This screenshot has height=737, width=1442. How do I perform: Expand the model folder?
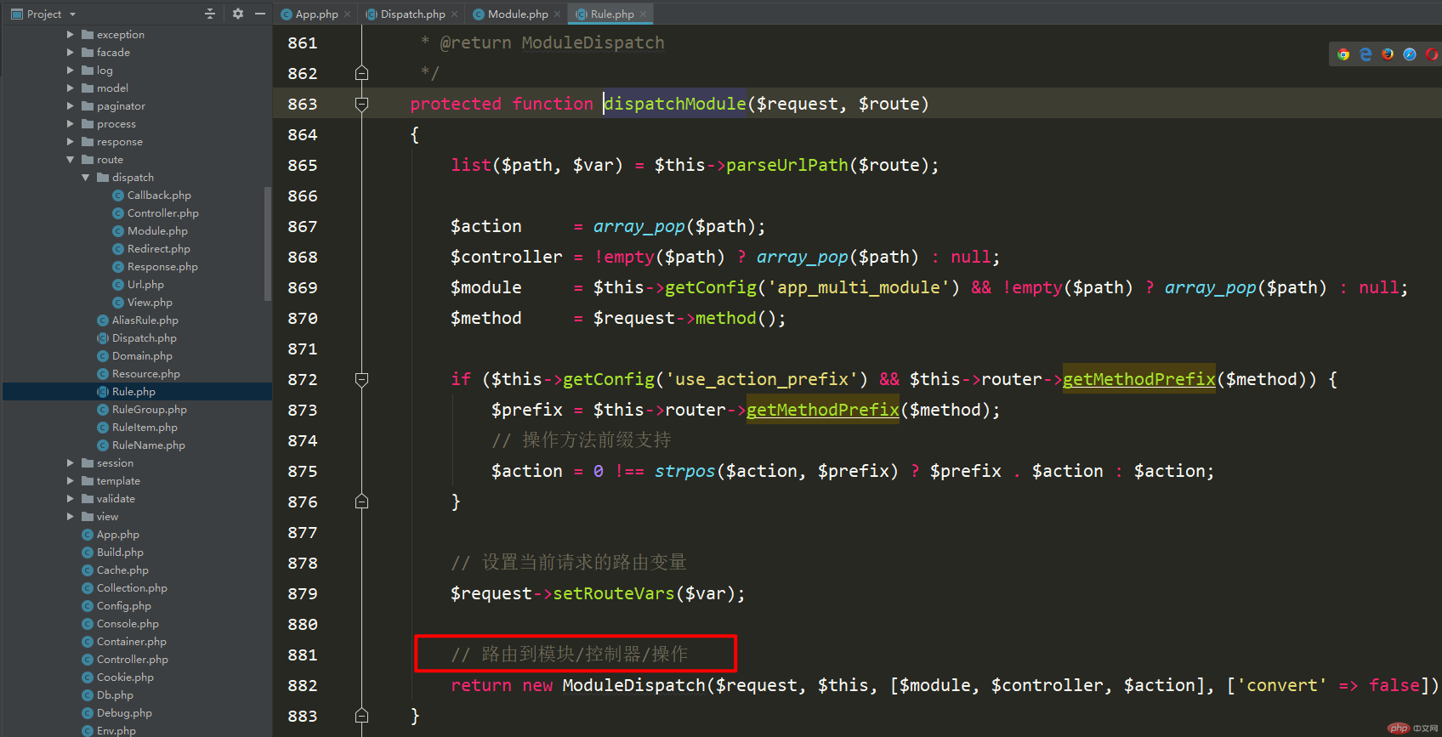[x=71, y=88]
